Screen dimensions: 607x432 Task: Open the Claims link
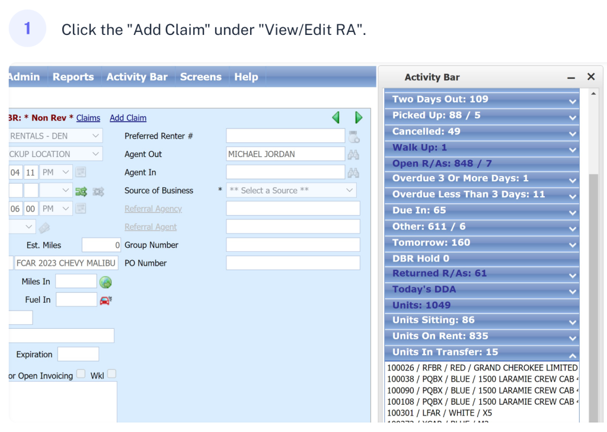[x=88, y=118]
